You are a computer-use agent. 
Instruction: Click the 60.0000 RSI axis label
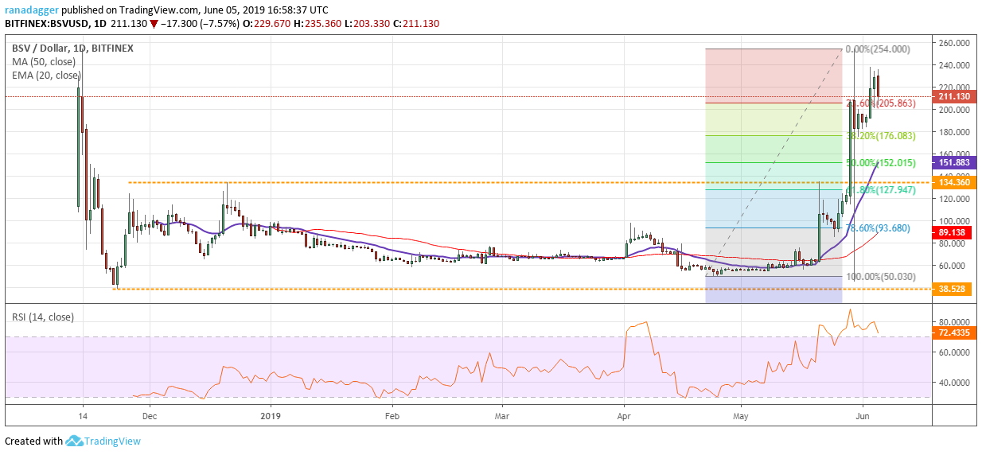point(955,352)
